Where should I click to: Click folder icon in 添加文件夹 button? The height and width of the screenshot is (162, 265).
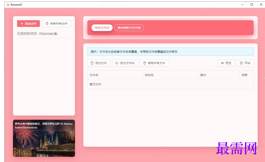(117, 63)
